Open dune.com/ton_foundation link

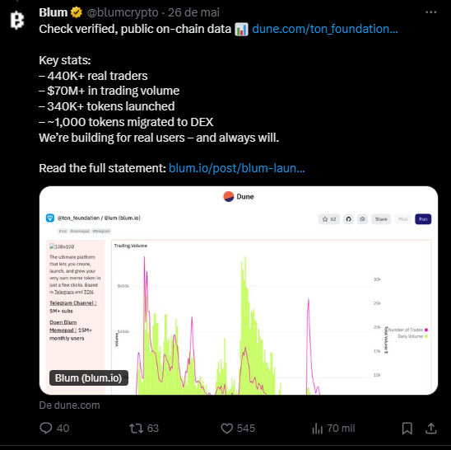point(325,29)
